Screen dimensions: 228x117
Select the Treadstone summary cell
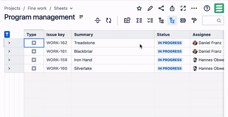point(113,43)
